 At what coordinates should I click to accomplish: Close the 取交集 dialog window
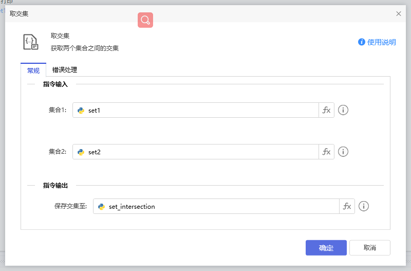tap(399, 14)
